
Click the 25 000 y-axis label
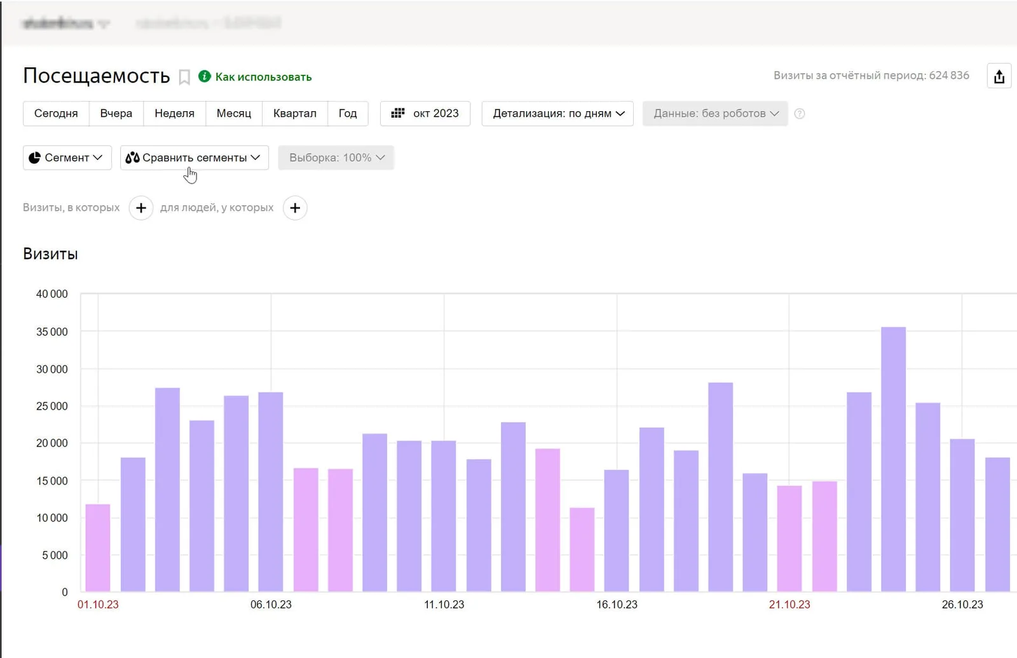point(52,406)
